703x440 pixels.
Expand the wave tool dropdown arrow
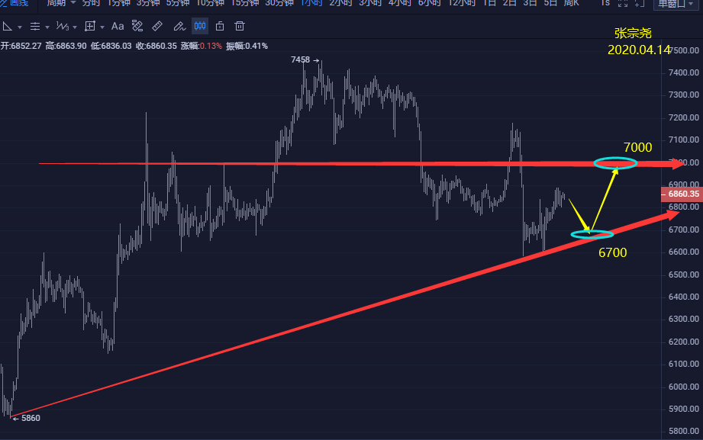pos(75,27)
